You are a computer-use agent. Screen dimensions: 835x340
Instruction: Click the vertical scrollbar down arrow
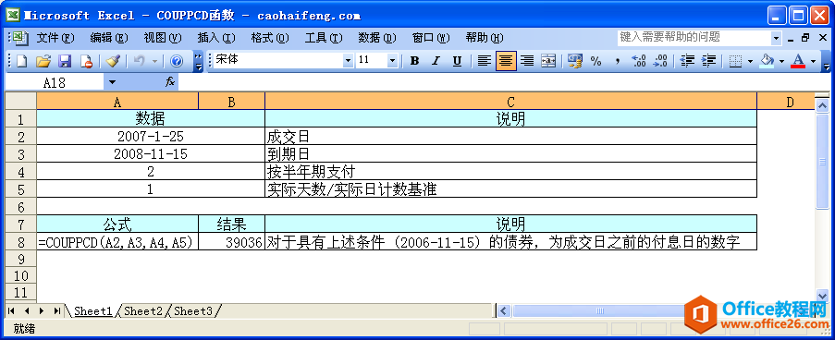point(822,296)
